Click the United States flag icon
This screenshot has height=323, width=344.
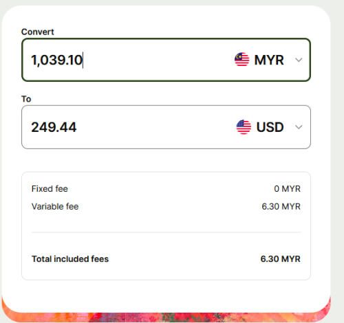point(244,127)
